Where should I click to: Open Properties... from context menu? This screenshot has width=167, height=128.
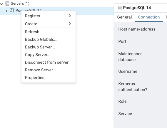[x=49, y=78]
